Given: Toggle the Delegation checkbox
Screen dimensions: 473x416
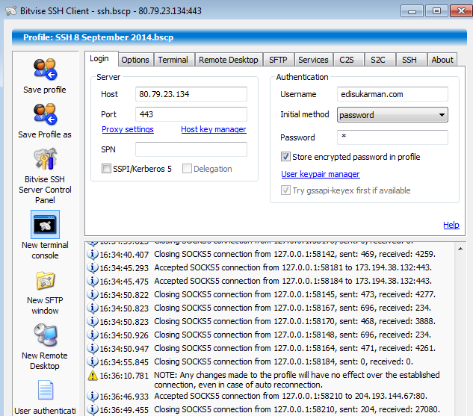Looking at the screenshot, I should (187, 169).
